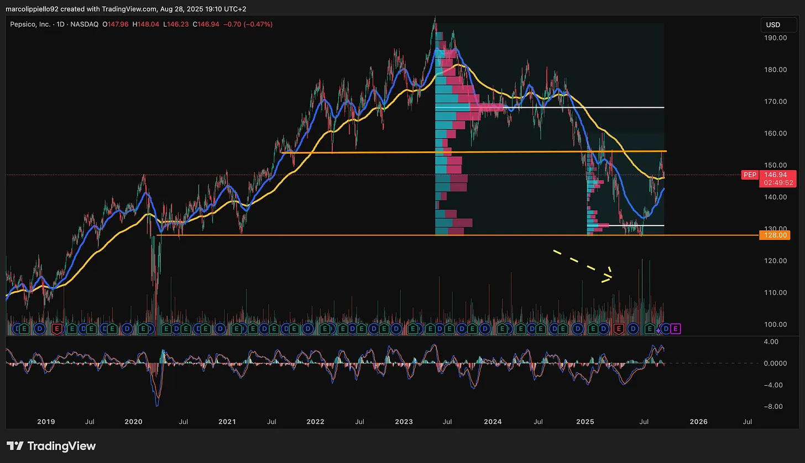Viewport: 805px width, 463px height.
Task: Click the 2019 label on the time axis
Action: pos(46,422)
